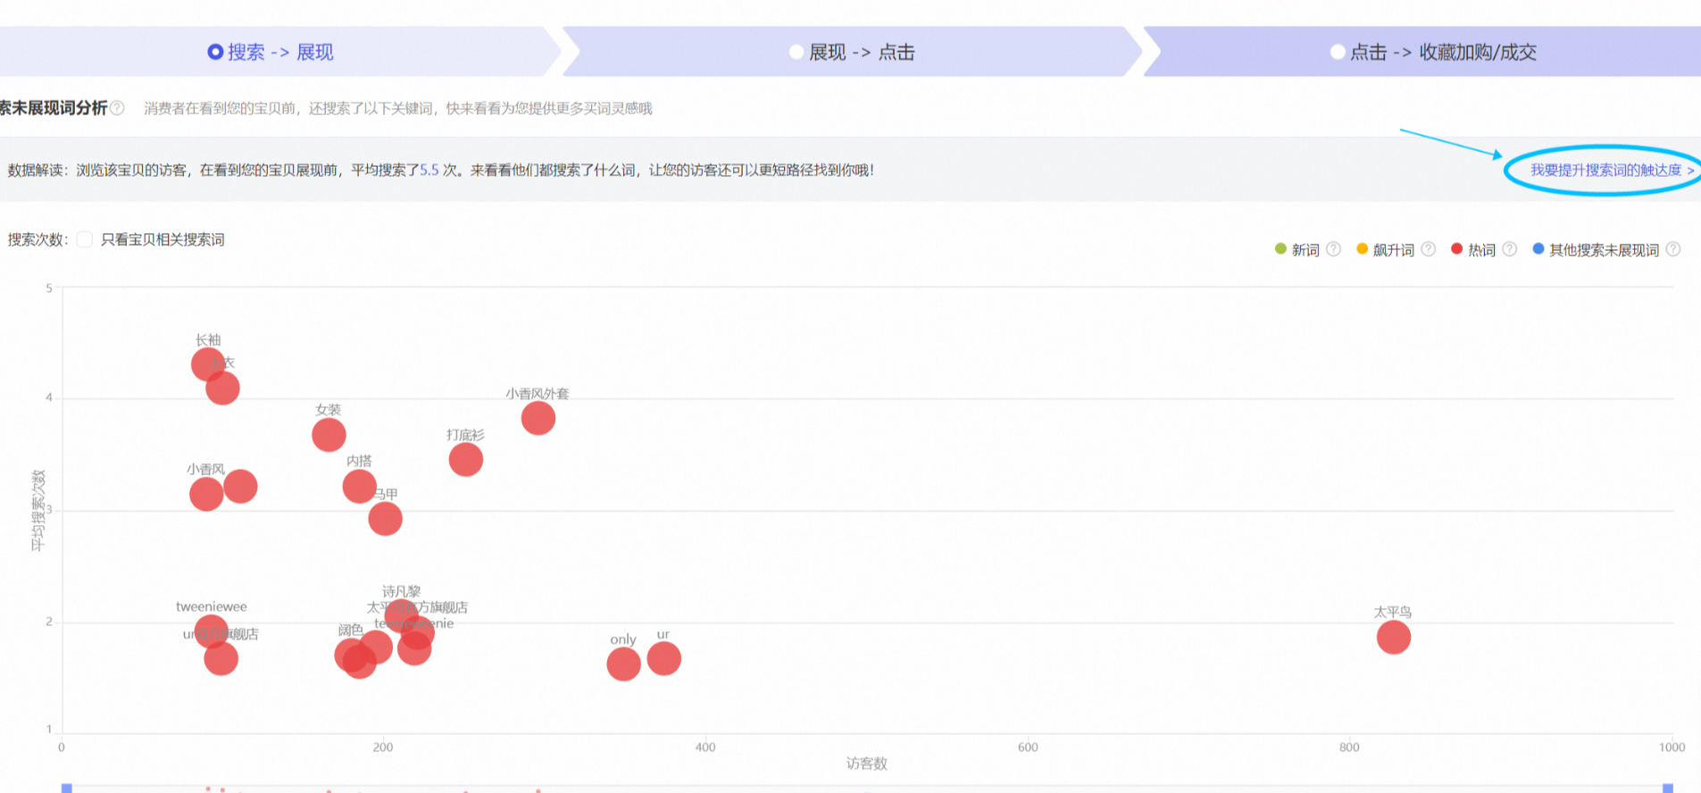Click the 平均搜索次数 y-axis title
Viewport: 1701px width, 793px height.
click(38, 511)
